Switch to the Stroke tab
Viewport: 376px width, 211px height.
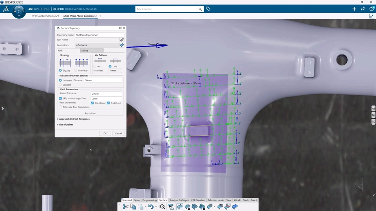92,50
